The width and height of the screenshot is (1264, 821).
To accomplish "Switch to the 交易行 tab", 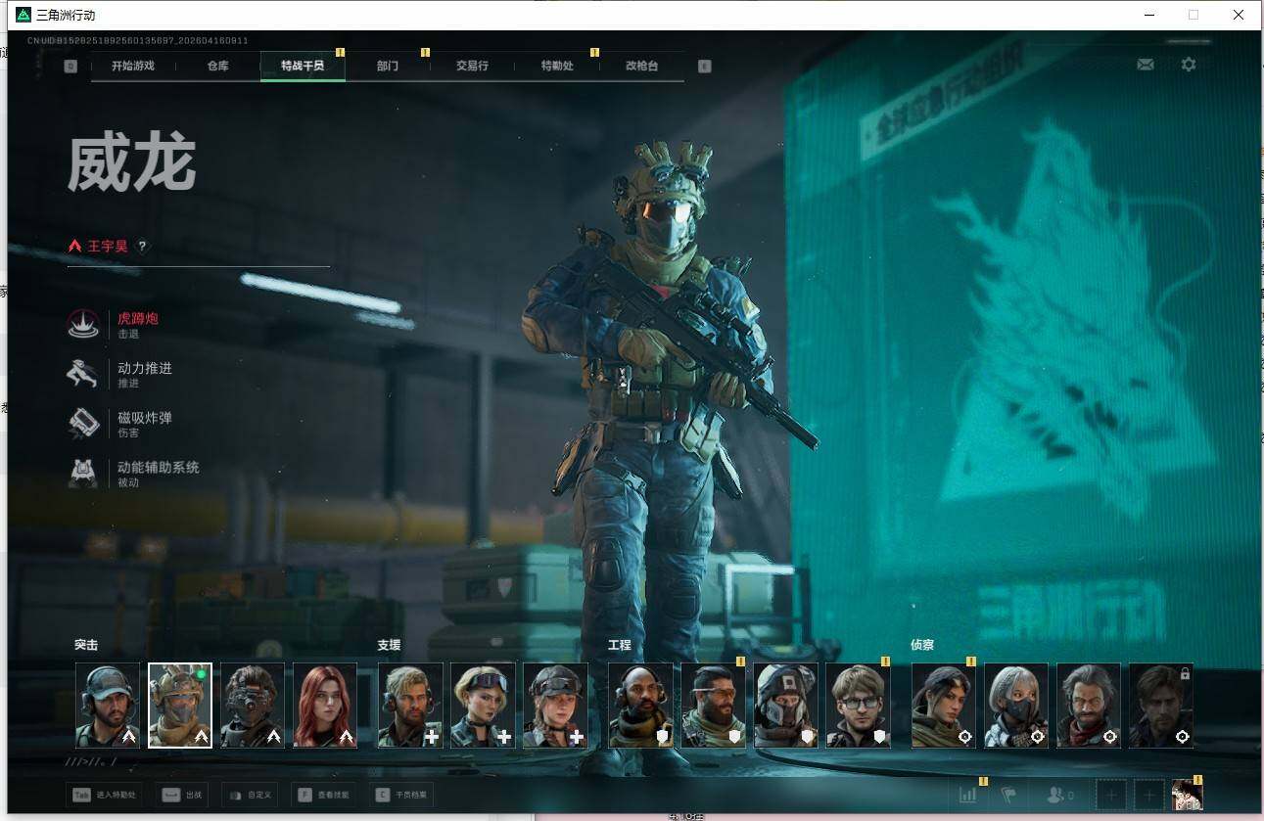I will click(472, 66).
